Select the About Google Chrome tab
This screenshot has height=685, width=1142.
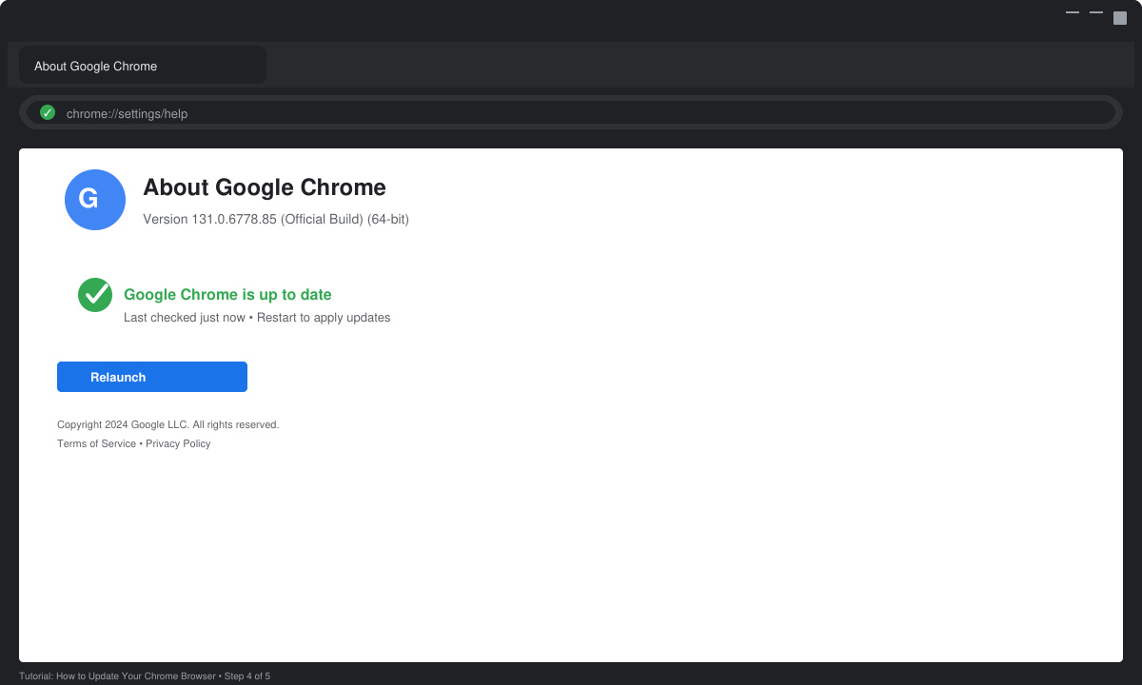click(x=143, y=66)
